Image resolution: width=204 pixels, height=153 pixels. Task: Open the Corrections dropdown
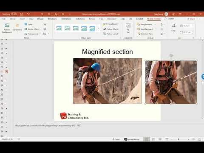pyautogui.click(x=17, y=28)
